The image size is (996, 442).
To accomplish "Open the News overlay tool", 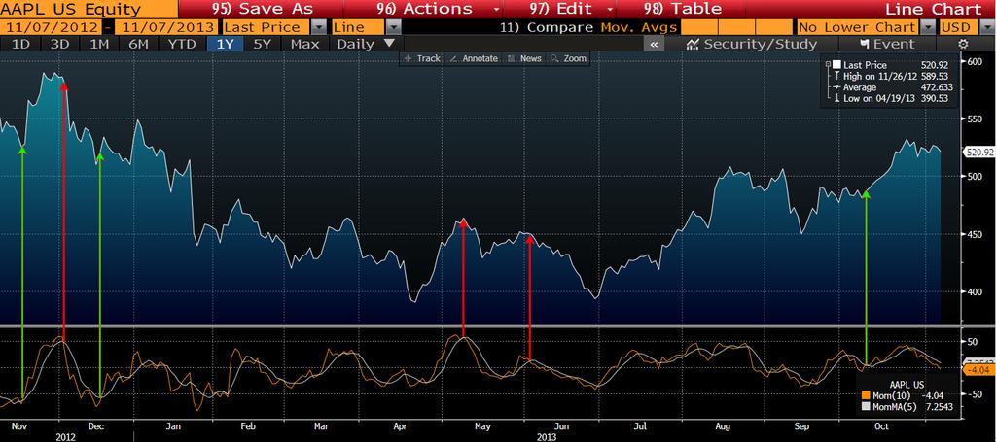I will click(524, 58).
